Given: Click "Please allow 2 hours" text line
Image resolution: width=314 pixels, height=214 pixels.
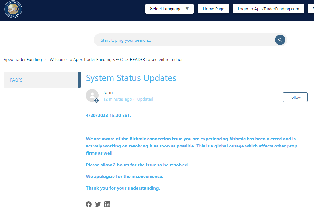Looking at the screenshot, I should 137,165.
